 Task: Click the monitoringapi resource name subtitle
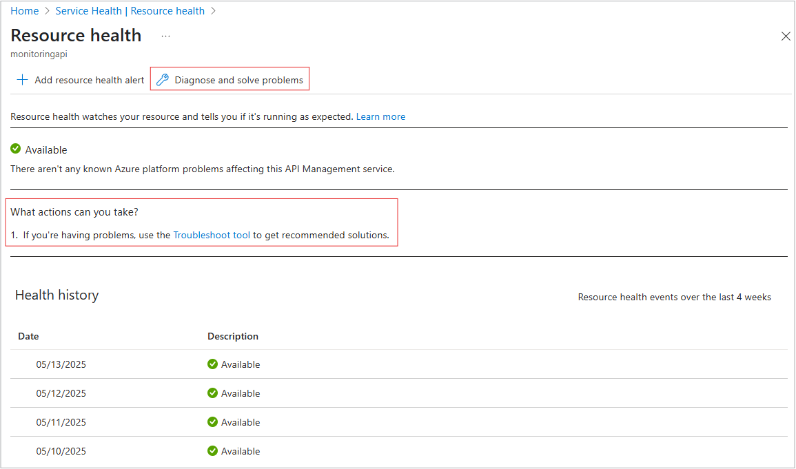[x=39, y=54]
